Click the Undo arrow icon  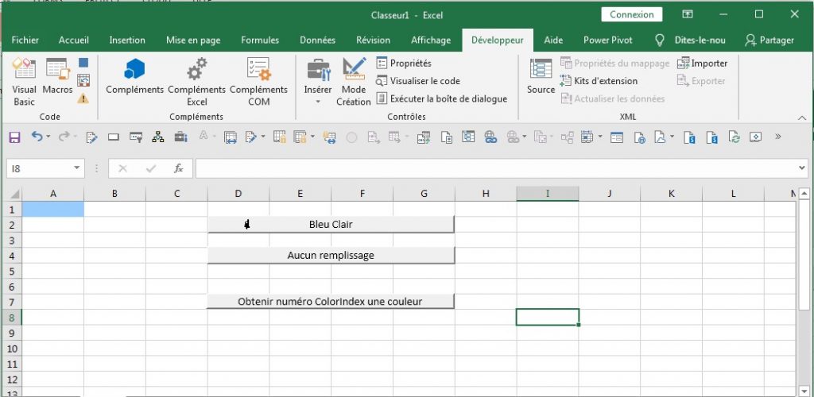37,137
